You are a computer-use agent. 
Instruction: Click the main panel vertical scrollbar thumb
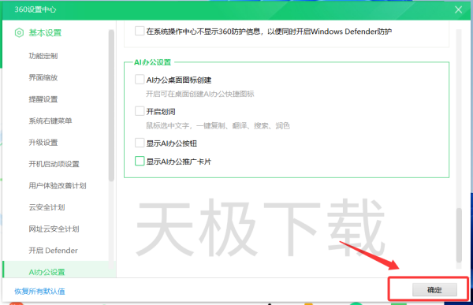[x=459, y=235]
